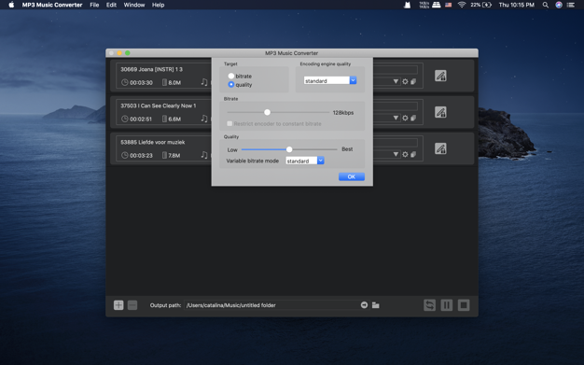The image size is (584, 365).
Task: Open Wi-Fi status menu
Action: point(462,5)
